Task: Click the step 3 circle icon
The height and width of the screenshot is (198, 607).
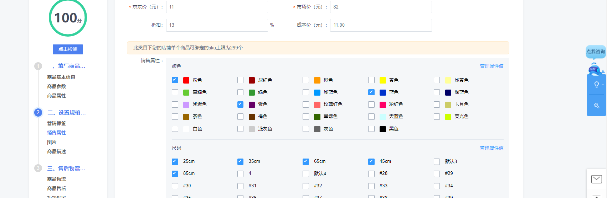Action: (x=38, y=168)
